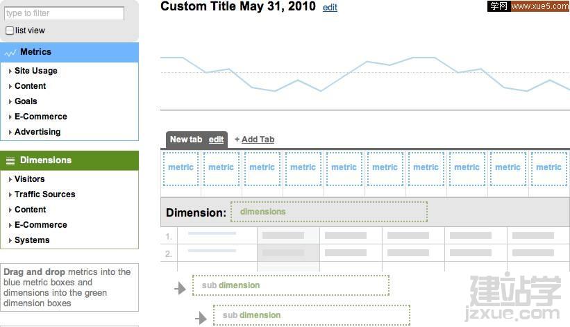The width and height of the screenshot is (570, 327).
Task: Click the second sub dimension arrow icon
Action: point(201,318)
